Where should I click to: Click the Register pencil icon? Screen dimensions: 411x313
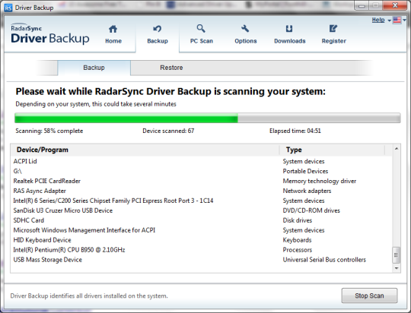[333, 29]
